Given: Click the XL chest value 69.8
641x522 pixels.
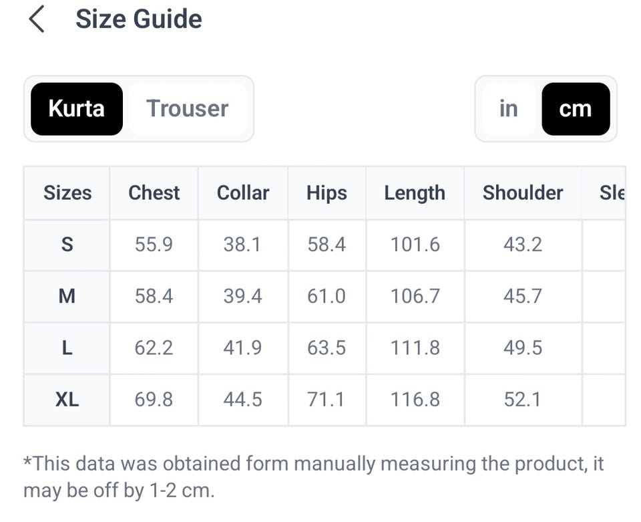Looking at the screenshot, I should 154,400.
